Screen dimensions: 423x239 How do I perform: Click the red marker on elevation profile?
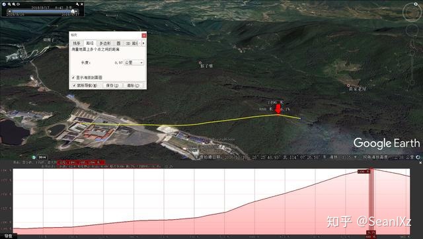click(x=371, y=201)
